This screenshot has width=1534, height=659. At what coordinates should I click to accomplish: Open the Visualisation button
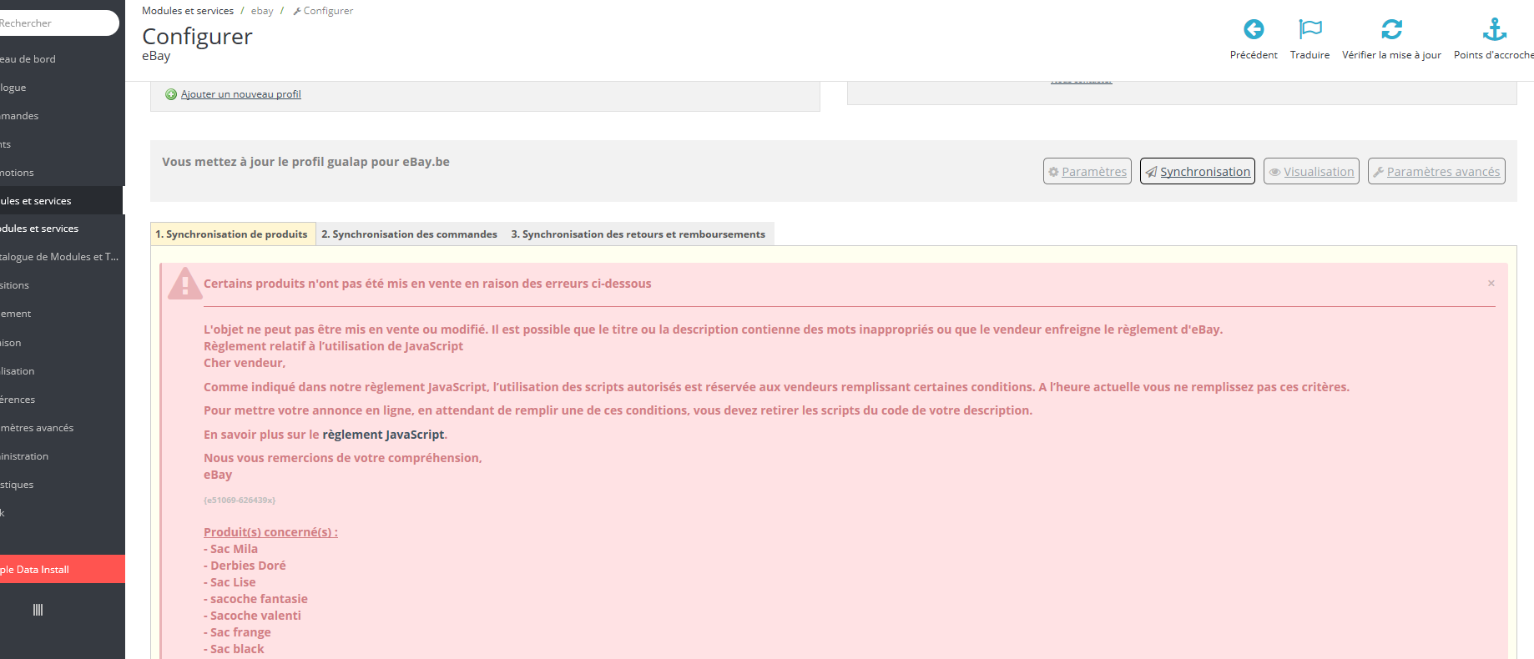(x=1311, y=171)
